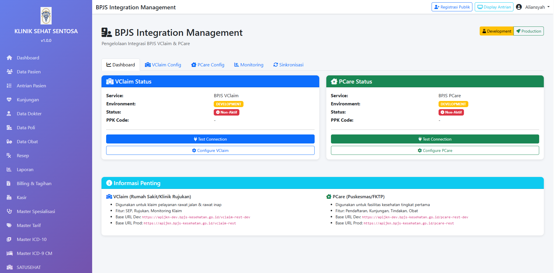
Task: Click the BPJS Integration Management heading icon
Action: pyautogui.click(x=107, y=32)
